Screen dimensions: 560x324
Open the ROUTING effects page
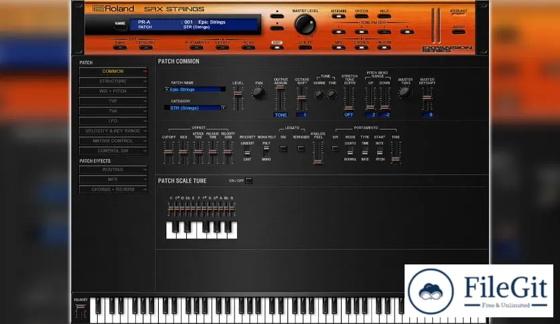[113, 169]
